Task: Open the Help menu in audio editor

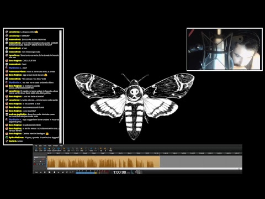Action: (x=61, y=145)
